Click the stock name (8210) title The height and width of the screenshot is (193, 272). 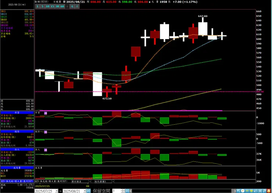(42, 2)
